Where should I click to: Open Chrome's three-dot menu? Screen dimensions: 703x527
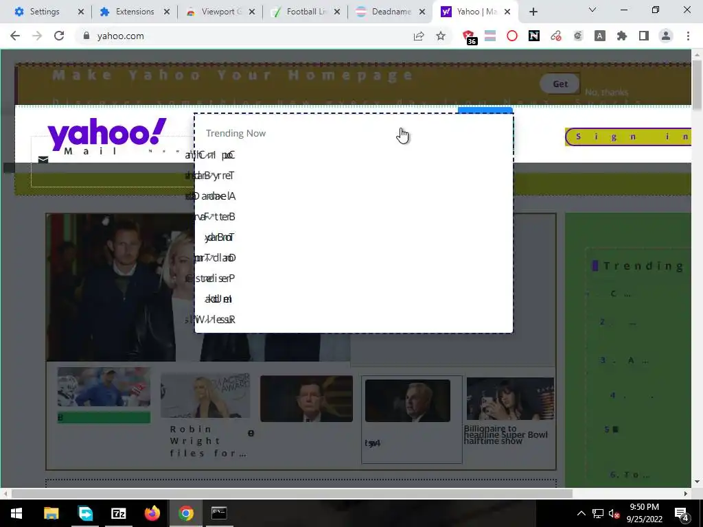tap(688, 36)
